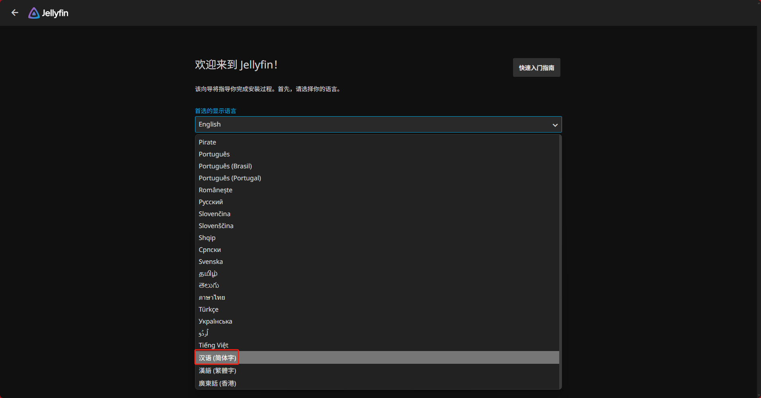Select Pirate language option
The image size is (761, 398).
[377, 142]
